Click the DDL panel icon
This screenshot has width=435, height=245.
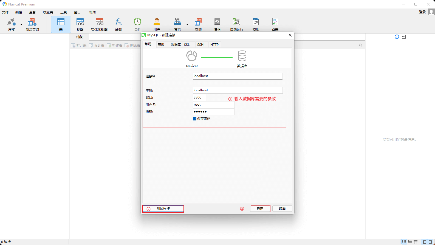click(x=404, y=37)
